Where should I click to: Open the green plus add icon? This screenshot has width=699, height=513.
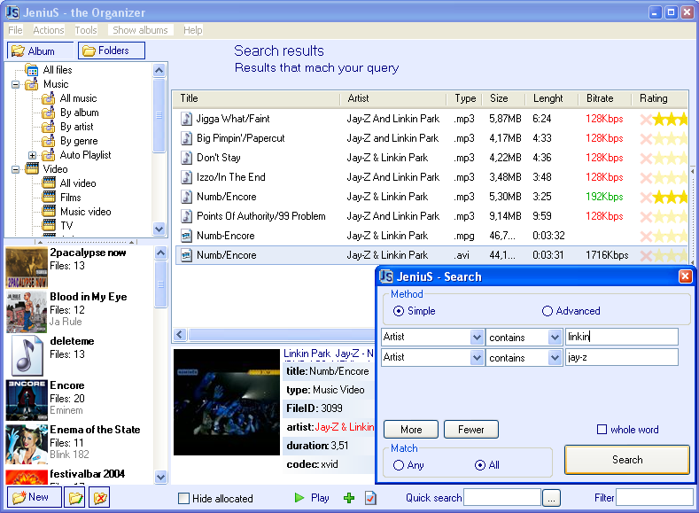point(349,498)
